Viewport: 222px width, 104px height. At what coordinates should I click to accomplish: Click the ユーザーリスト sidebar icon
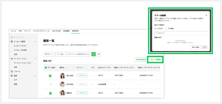[12, 37]
